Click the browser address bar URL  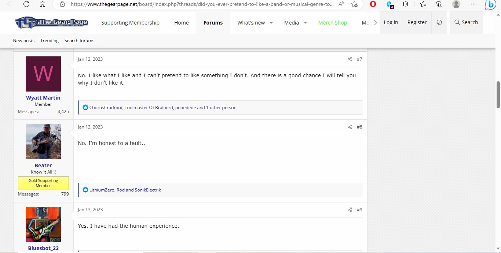point(202,4)
